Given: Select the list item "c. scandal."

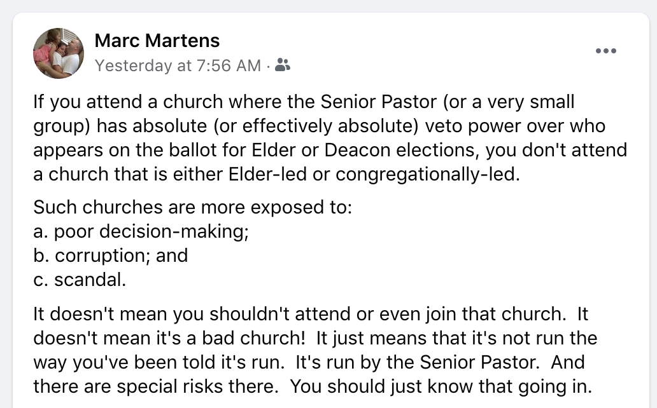Looking at the screenshot, I should point(79,280).
